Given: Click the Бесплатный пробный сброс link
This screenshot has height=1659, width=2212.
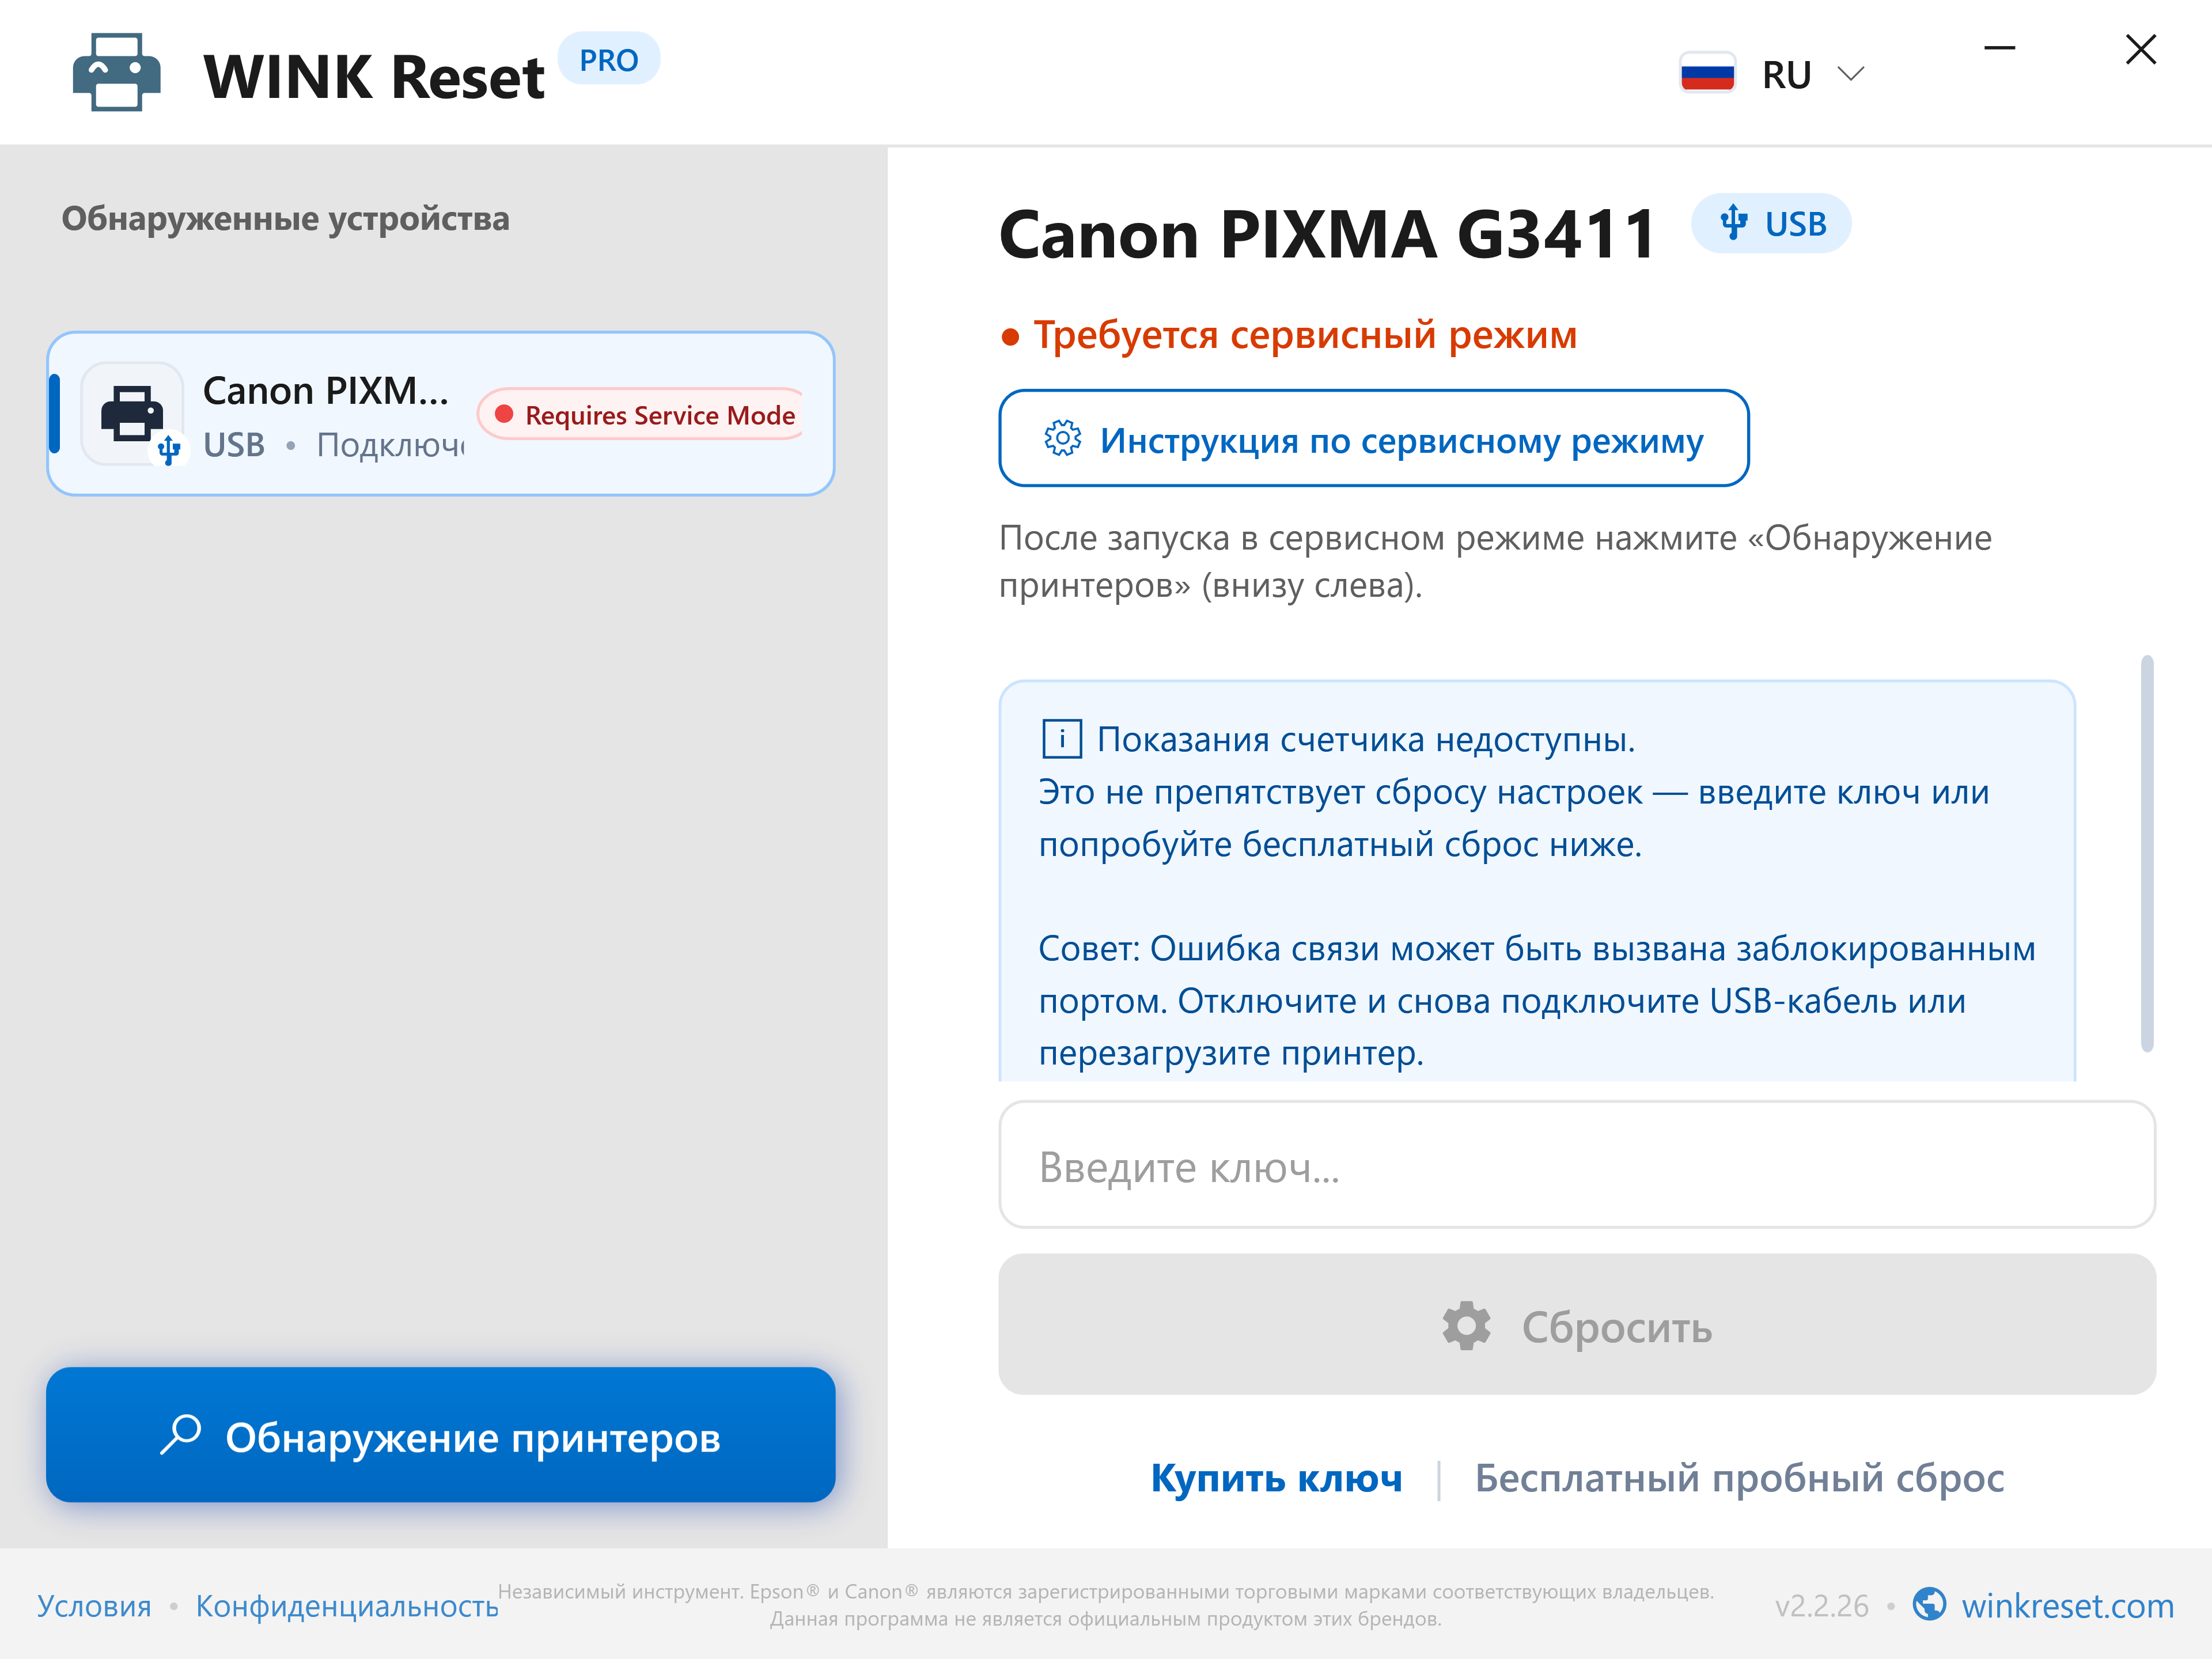Looking at the screenshot, I should [1739, 1478].
